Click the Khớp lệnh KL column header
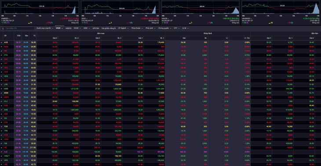This screenshot has width=321, height=166. pos(205,38)
